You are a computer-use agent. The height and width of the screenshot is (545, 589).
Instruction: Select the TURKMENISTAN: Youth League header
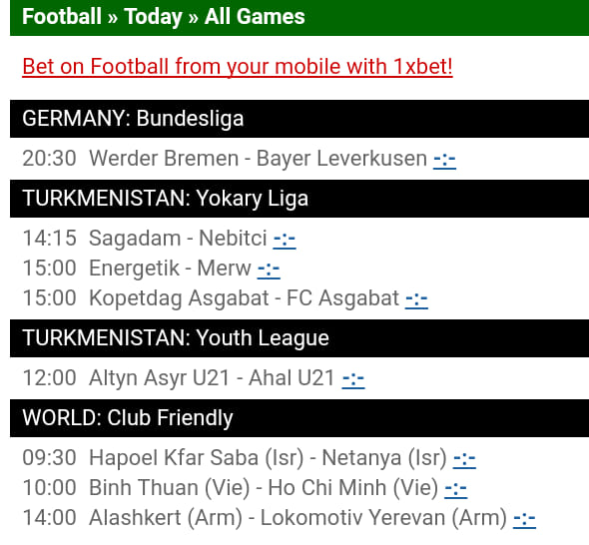tap(299, 338)
